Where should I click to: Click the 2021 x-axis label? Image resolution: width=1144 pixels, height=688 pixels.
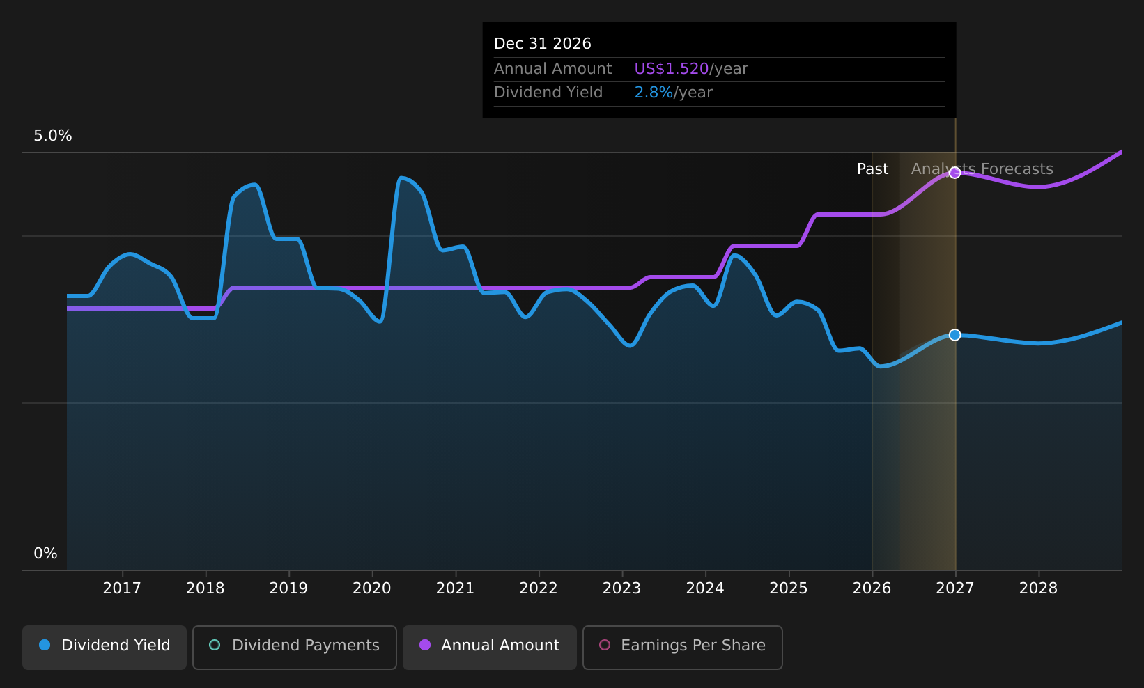(455, 588)
